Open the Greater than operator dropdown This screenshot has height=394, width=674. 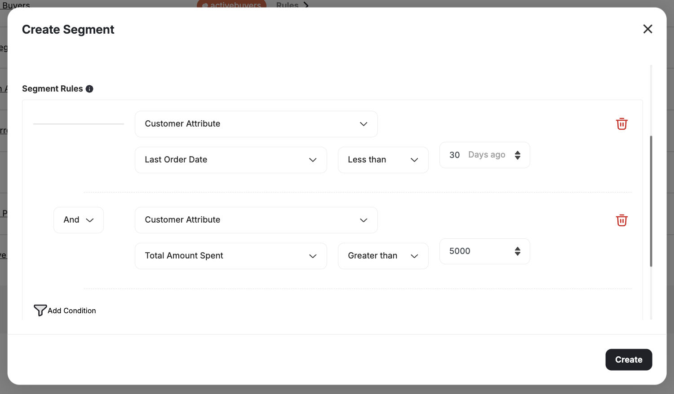pos(383,256)
